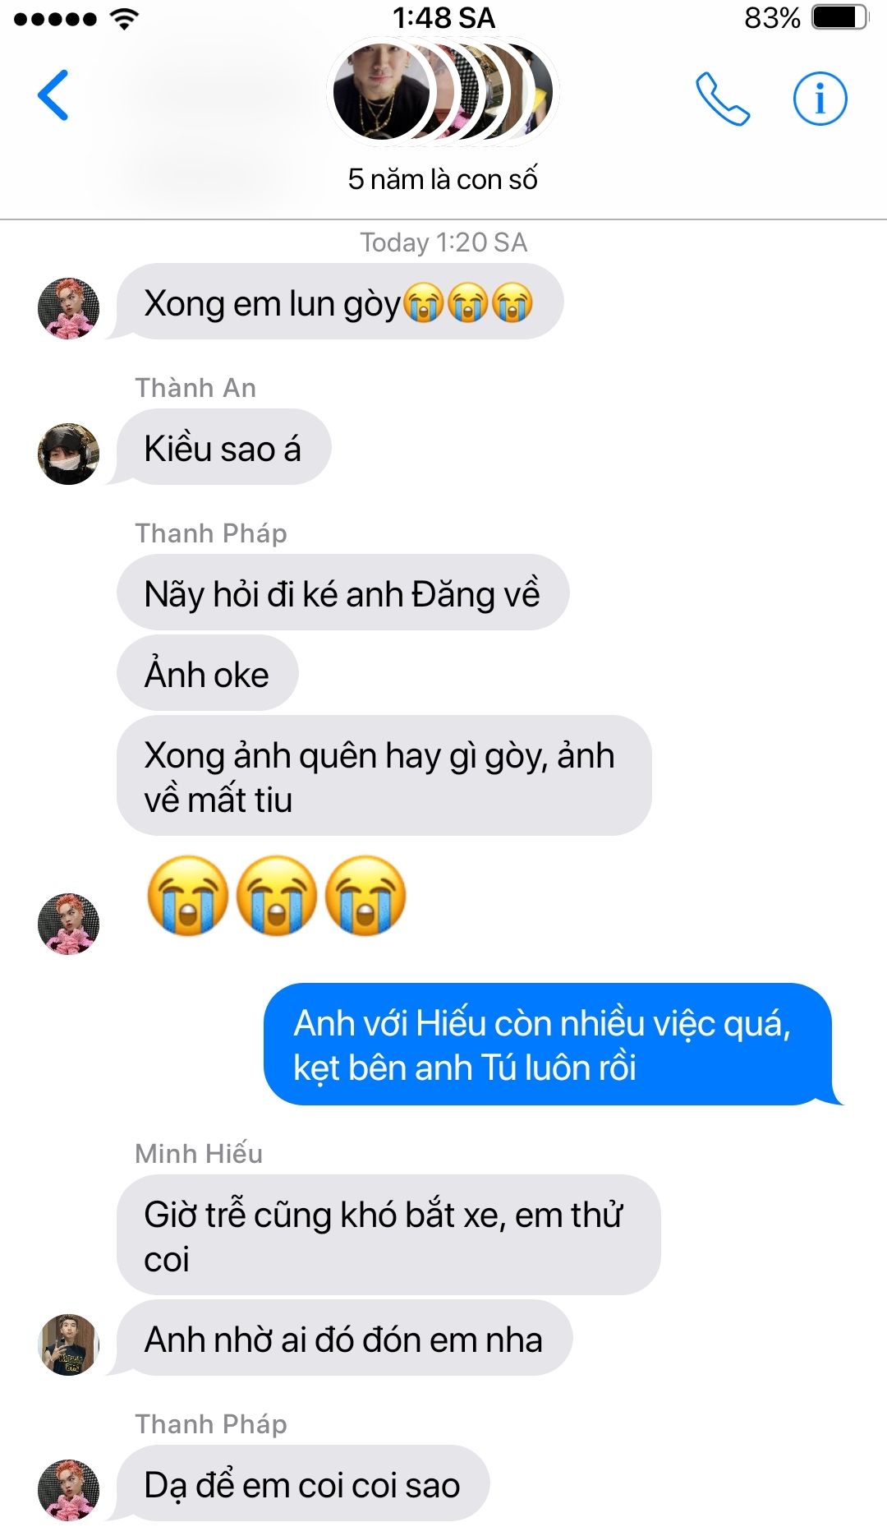Tap sender name 'Minh Hiếu' label
887x1536 pixels.
pos(199,1154)
